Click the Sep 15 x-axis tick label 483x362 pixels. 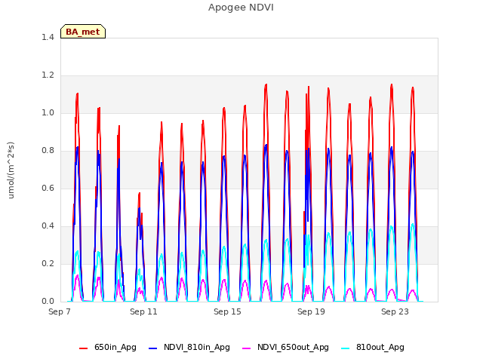click(227, 311)
